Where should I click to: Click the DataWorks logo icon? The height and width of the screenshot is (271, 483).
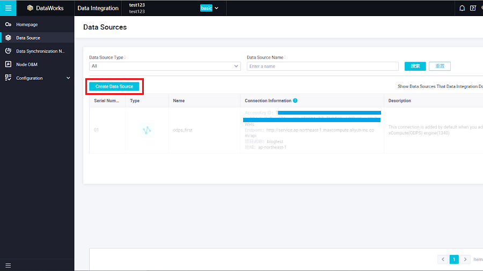[x=30, y=8]
